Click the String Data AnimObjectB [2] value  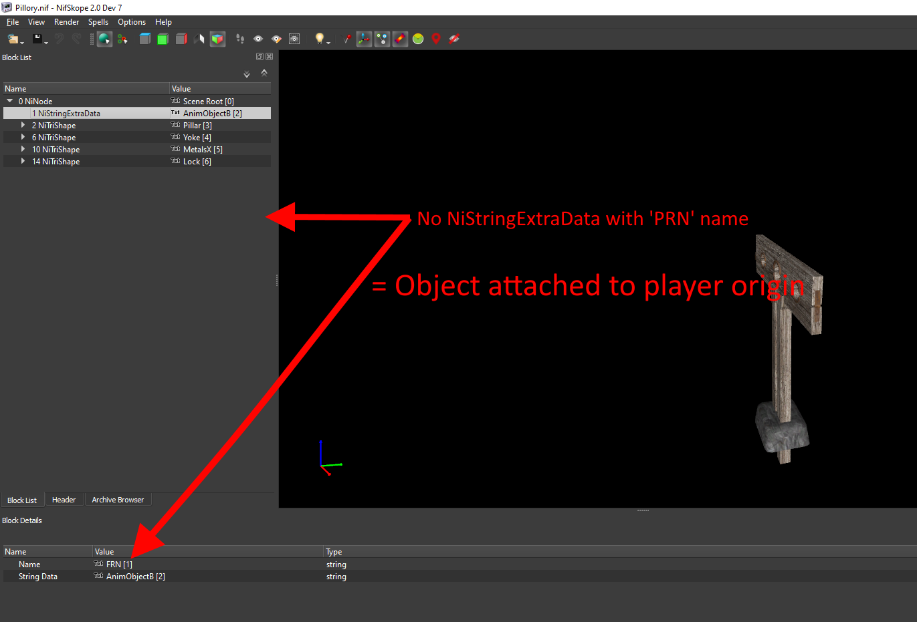[x=136, y=577]
